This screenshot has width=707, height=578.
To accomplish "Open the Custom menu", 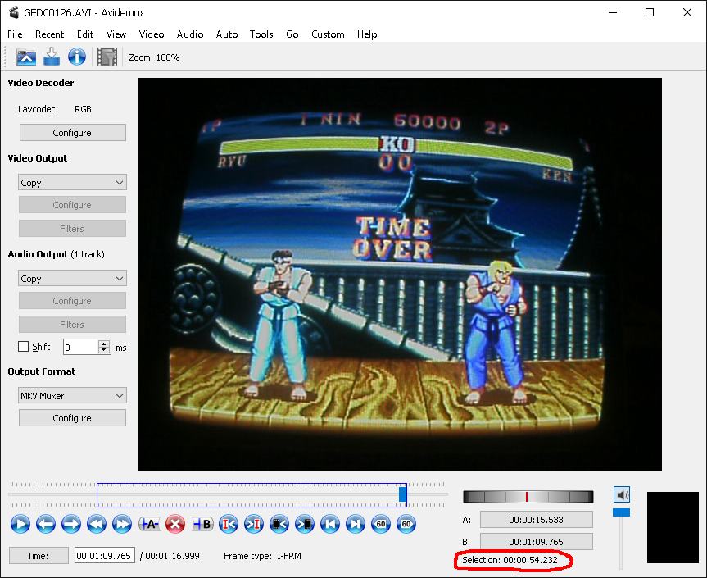I will pos(328,34).
